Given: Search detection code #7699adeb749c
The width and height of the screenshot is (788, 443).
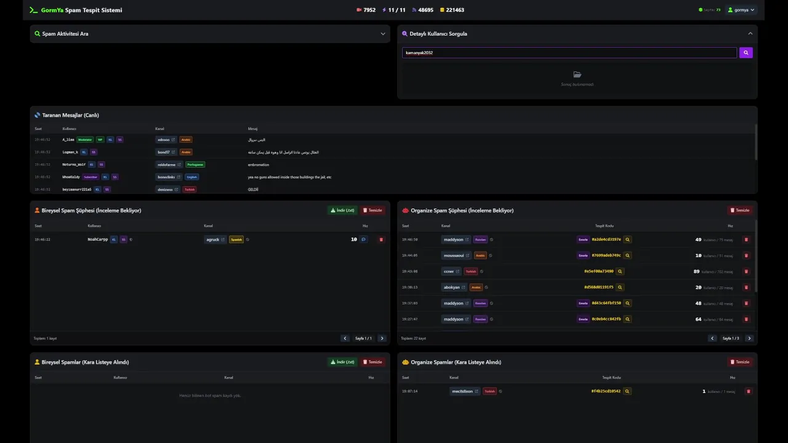Looking at the screenshot, I should point(627,255).
